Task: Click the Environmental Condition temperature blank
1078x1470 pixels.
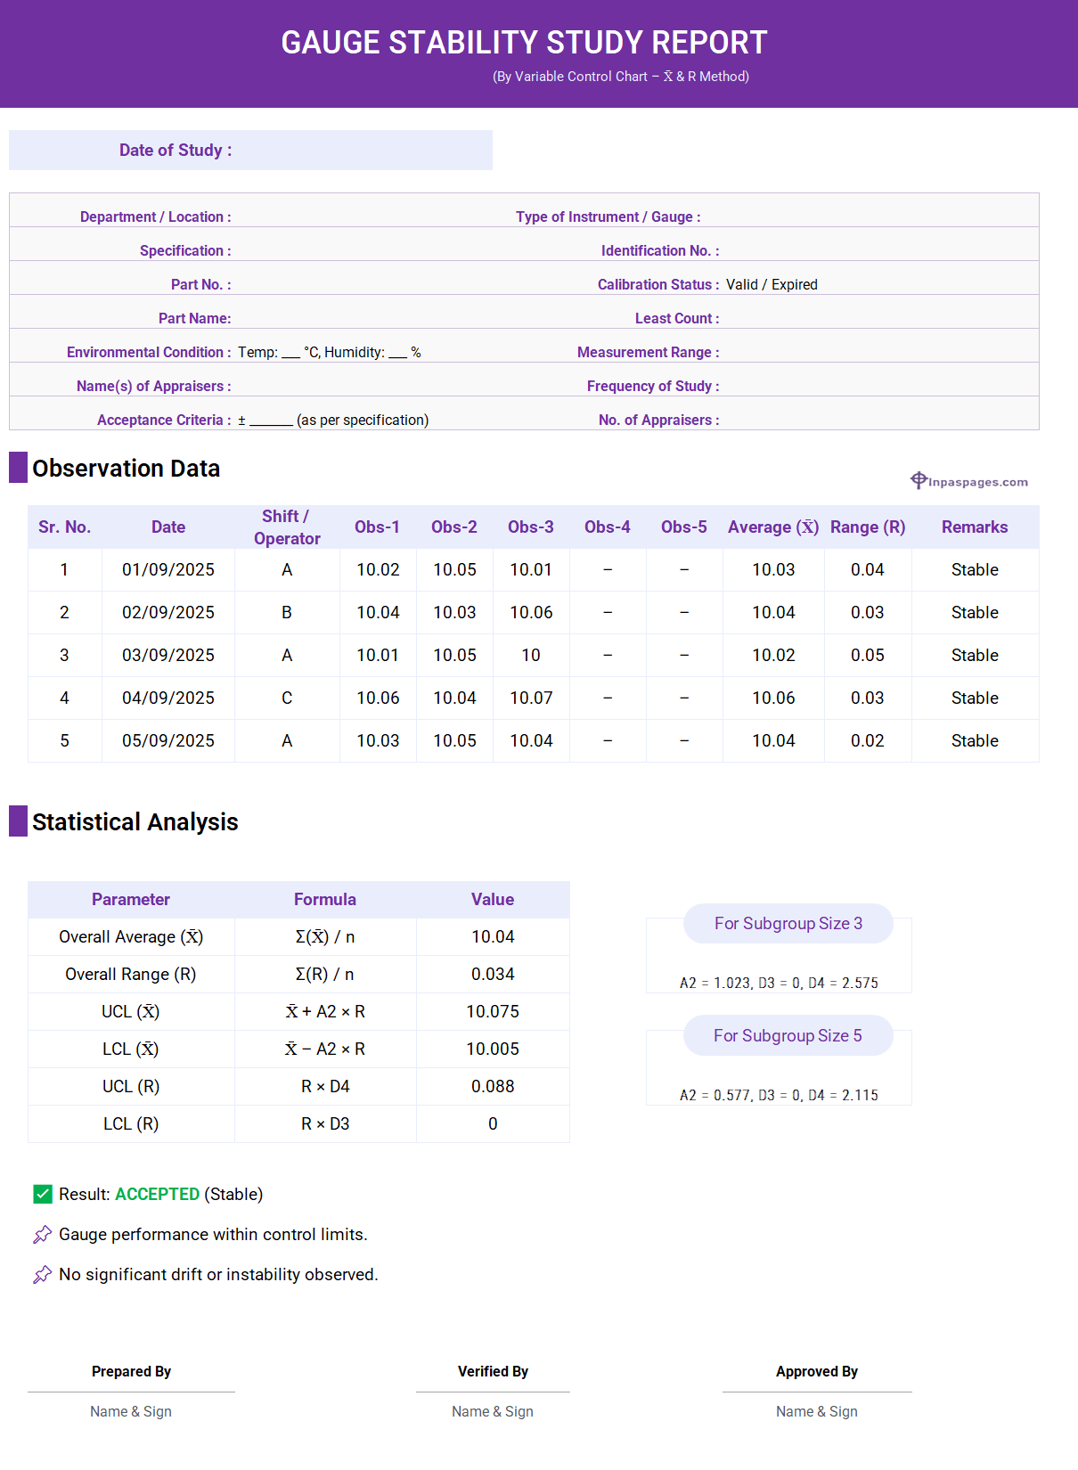Action: (290, 354)
